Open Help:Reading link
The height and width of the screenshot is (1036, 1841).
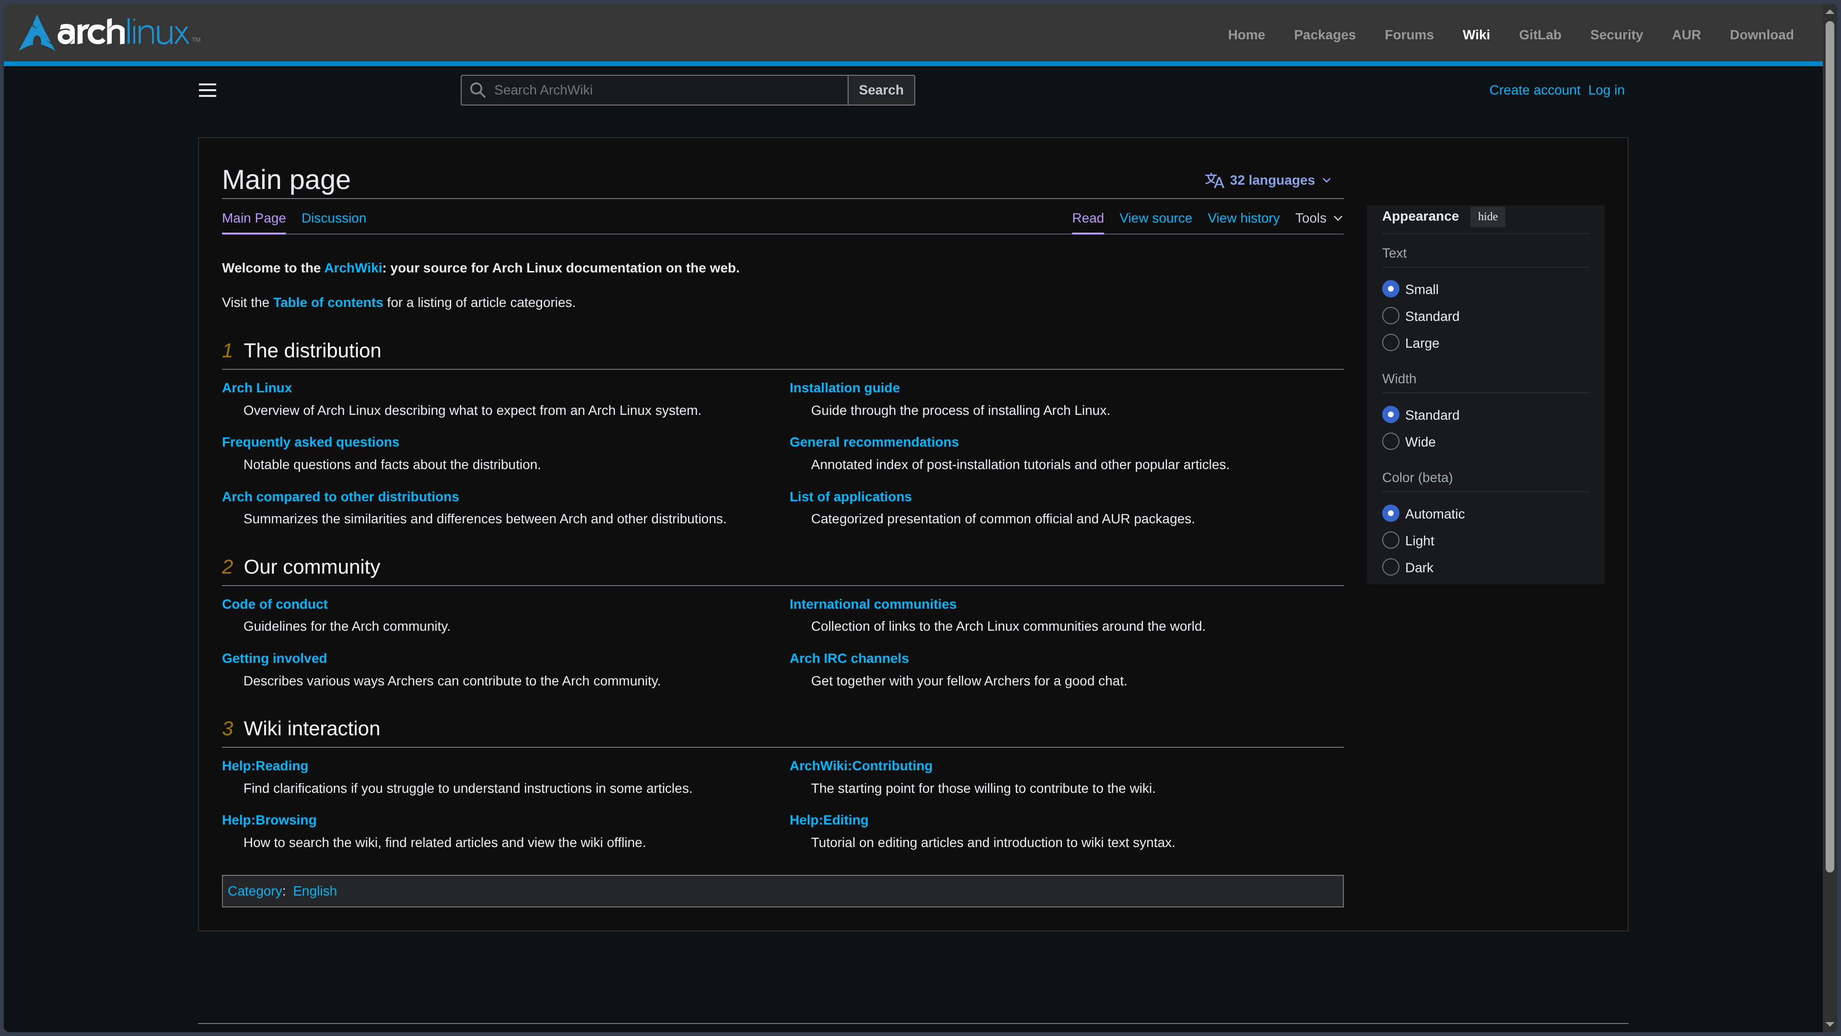click(265, 766)
